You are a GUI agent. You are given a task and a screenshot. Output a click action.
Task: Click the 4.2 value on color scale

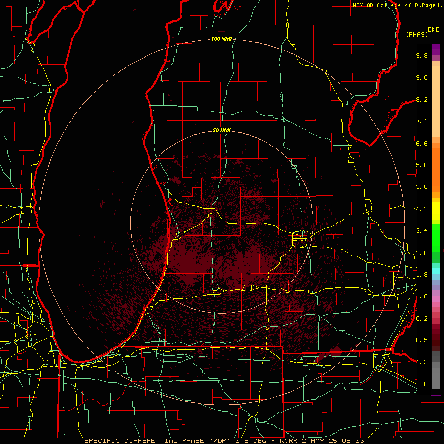(422, 209)
